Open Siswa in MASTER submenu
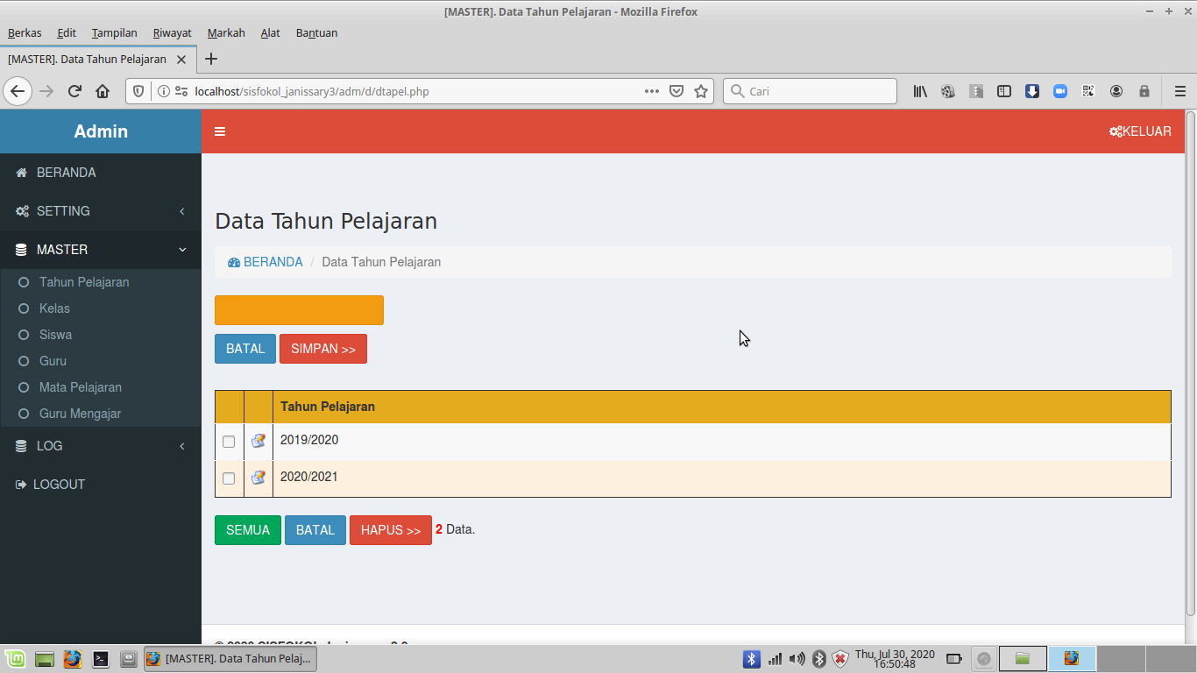Image resolution: width=1197 pixels, height=673 pixels. pyautogui.click(x=55, y=335)
